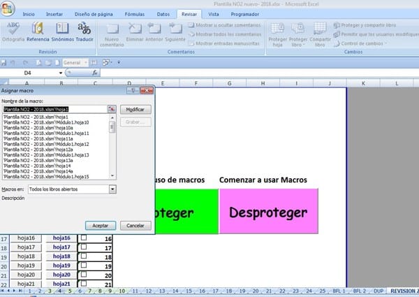Open the Referencia research tool

(38, 32)
